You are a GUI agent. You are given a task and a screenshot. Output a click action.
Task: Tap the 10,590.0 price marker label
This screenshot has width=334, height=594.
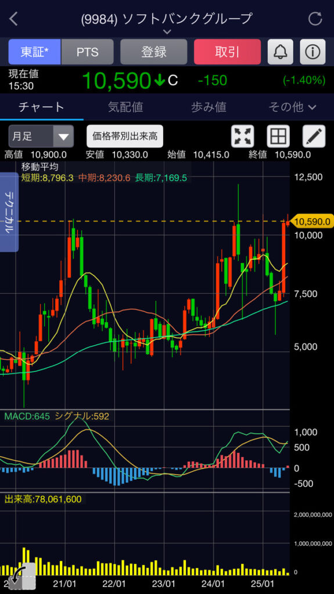pyautogui.click(x=313, y=222)
